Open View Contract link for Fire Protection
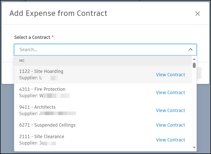 [x=170, y=93]
